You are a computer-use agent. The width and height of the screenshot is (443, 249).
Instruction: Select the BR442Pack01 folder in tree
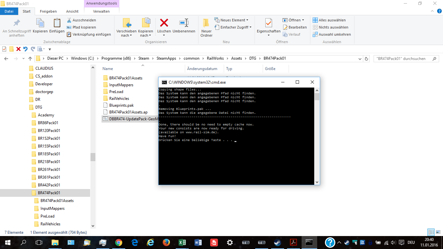(49, 185)
